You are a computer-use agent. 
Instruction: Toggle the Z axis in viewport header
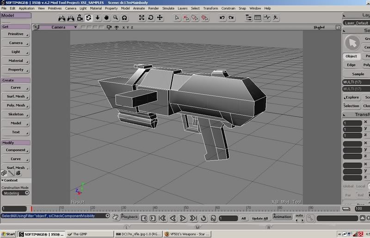132,27
